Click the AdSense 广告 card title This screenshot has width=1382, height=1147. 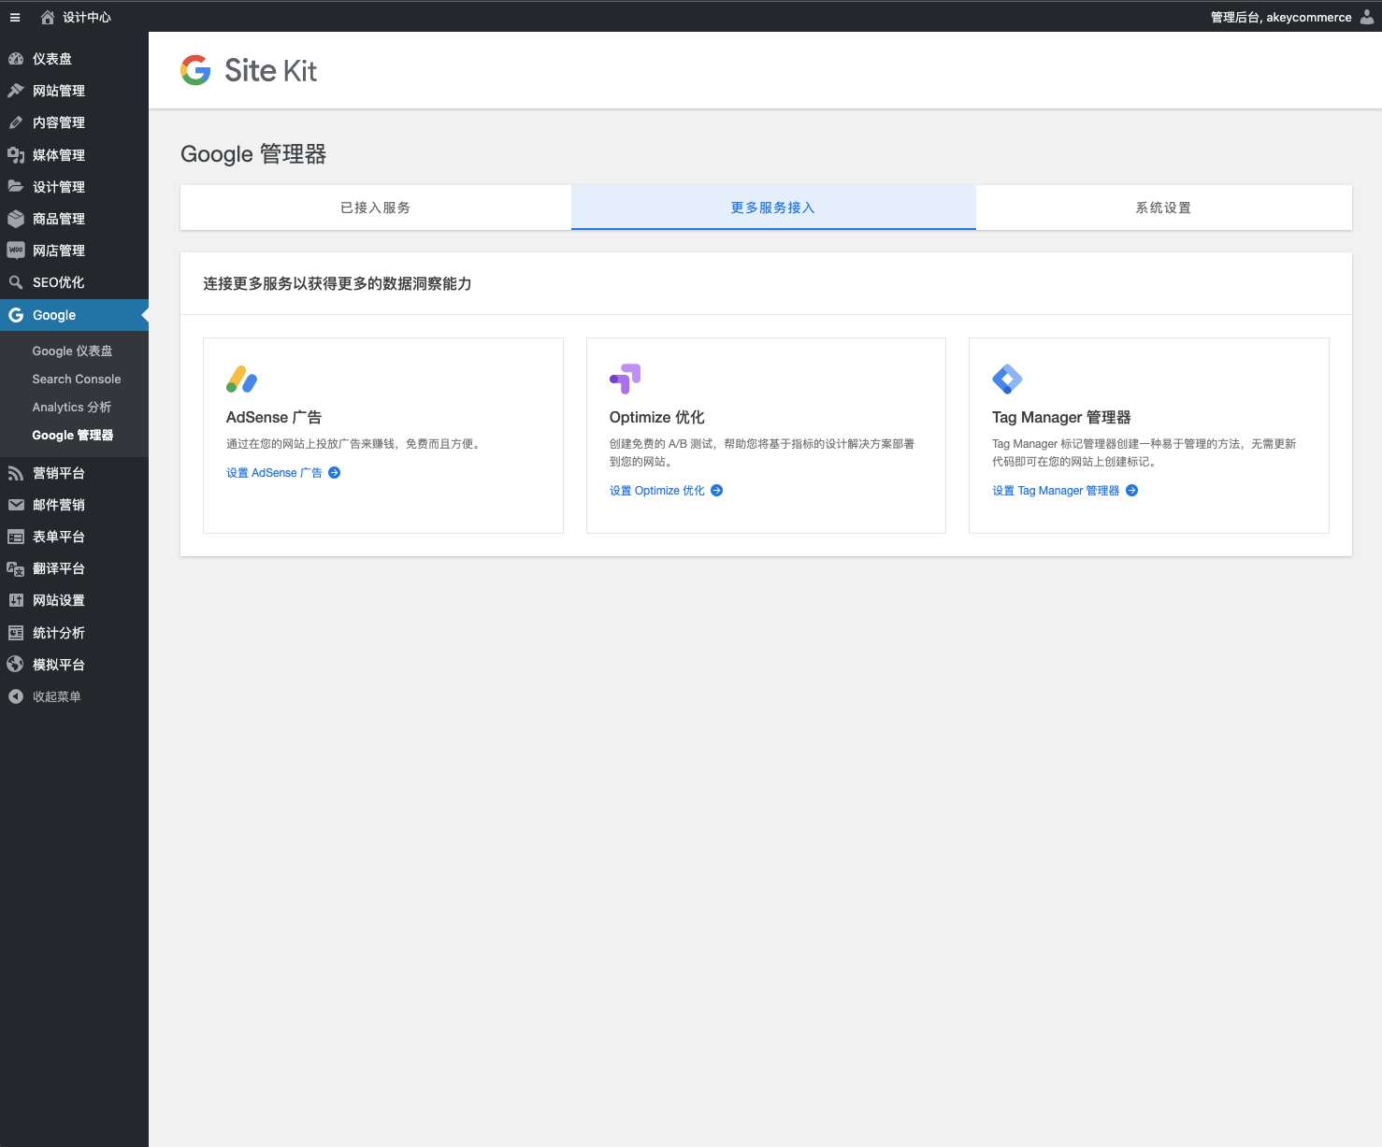[274, 417]
